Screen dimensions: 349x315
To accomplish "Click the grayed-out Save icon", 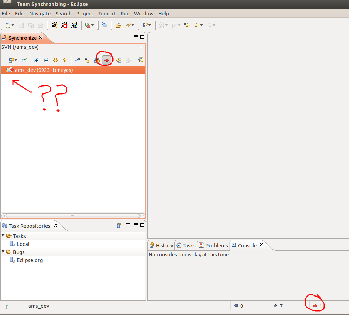I will point(21,25).
